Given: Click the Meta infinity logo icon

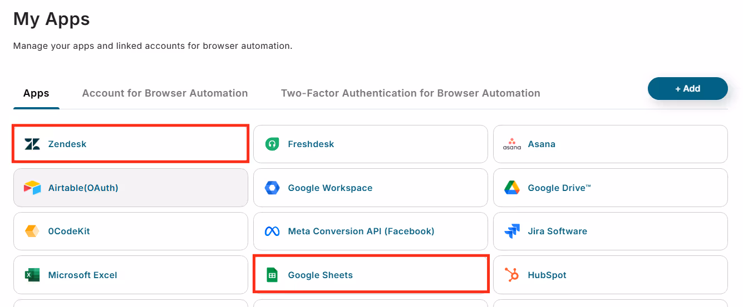Looking at the screenshot, I should pyautogui.click(x=272, y=231).
